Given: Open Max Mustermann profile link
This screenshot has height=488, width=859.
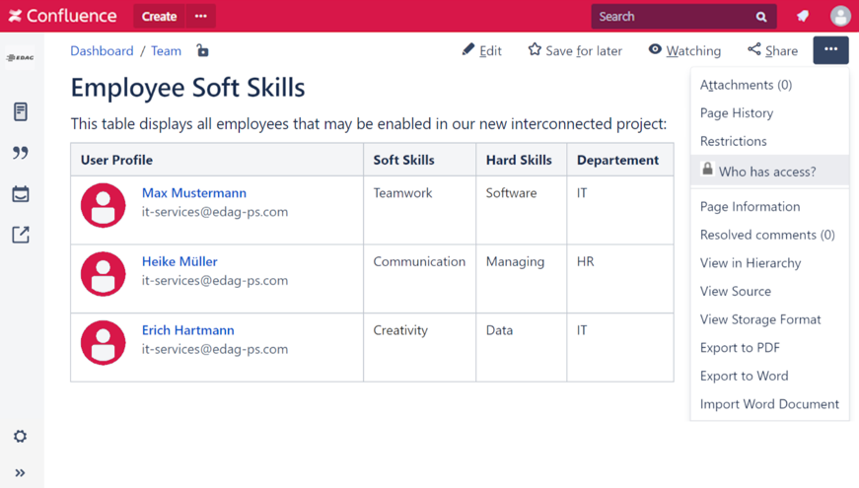Looking at the screenshot, I should 194,193.
